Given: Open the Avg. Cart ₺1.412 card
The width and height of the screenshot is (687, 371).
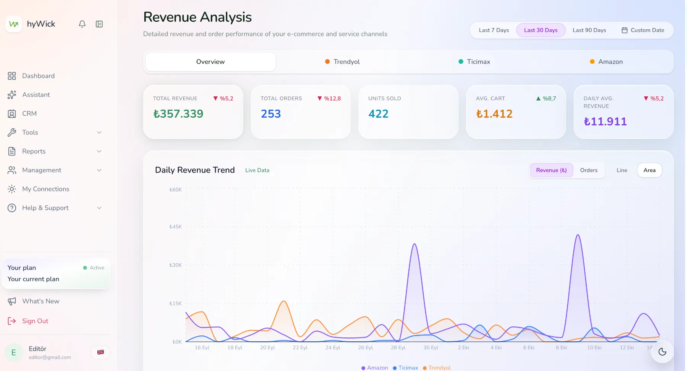Looking at the screenshot, I should pyautogui.click(x=516, y=112).
